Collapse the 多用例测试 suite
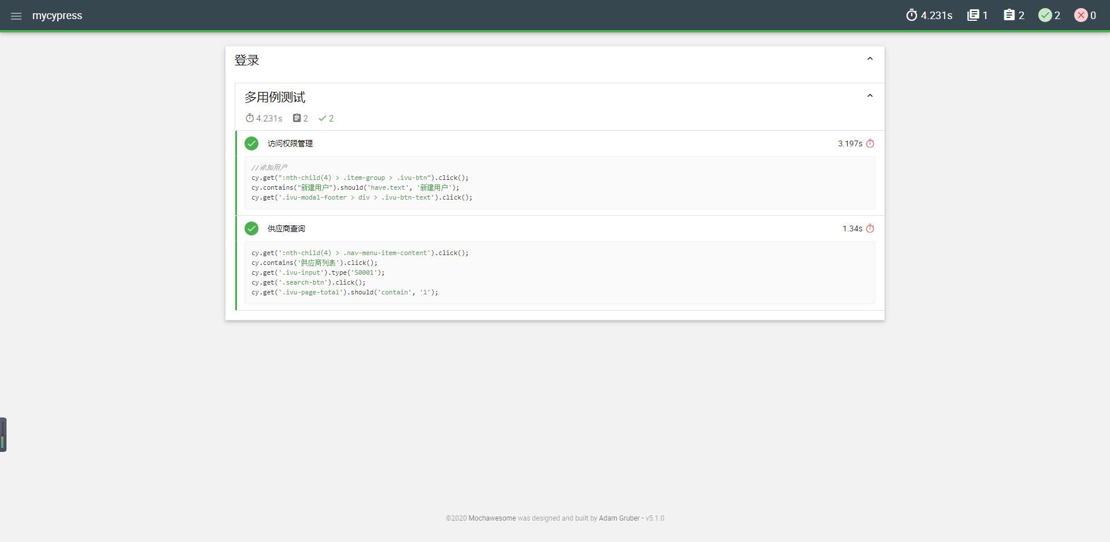 pos(870,96)
